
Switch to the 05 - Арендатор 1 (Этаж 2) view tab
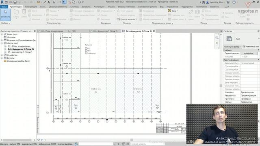(x=104, y=31)
